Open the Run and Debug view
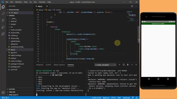This screenshot has width=177, height=99. point(3,27)
